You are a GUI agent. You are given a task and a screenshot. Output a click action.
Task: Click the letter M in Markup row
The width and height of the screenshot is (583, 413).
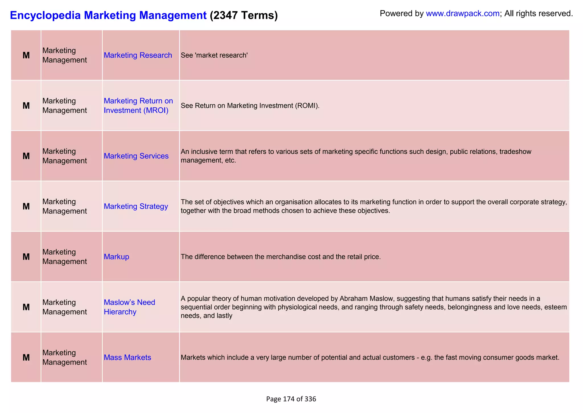[x=26, y=257]
